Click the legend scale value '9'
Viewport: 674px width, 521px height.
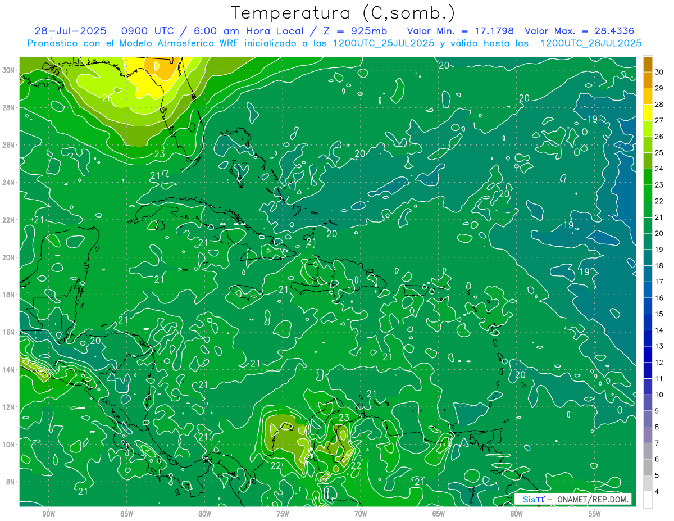point(658,411)
